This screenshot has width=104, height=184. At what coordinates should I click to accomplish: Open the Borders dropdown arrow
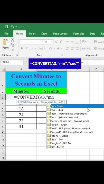[45, 49]
